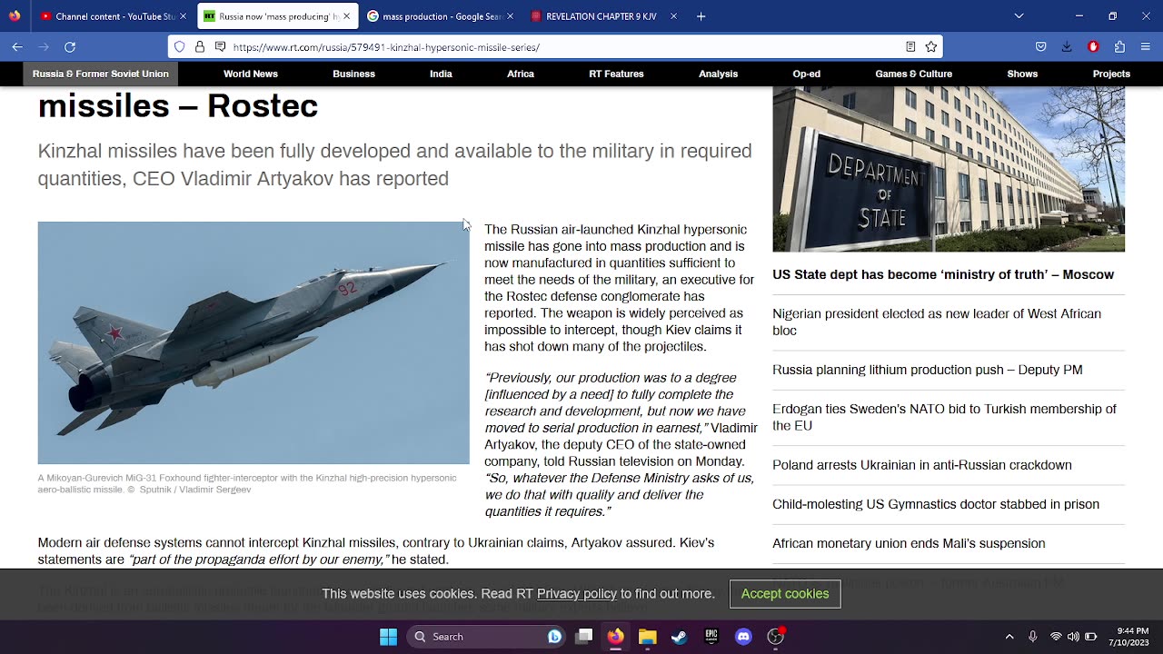Open Poland arrests Ukrainian crackdown story

point(922,464)
